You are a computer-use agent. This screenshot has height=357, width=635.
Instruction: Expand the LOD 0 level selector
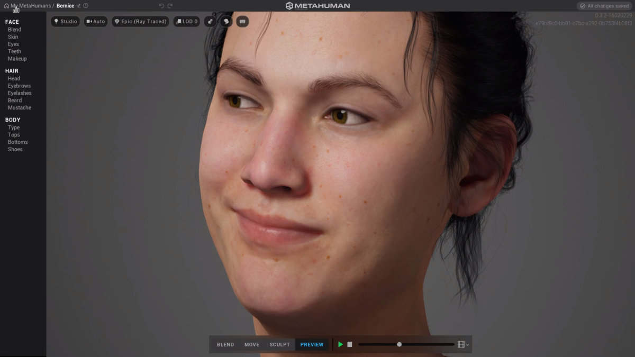click(x=186, y=22)
